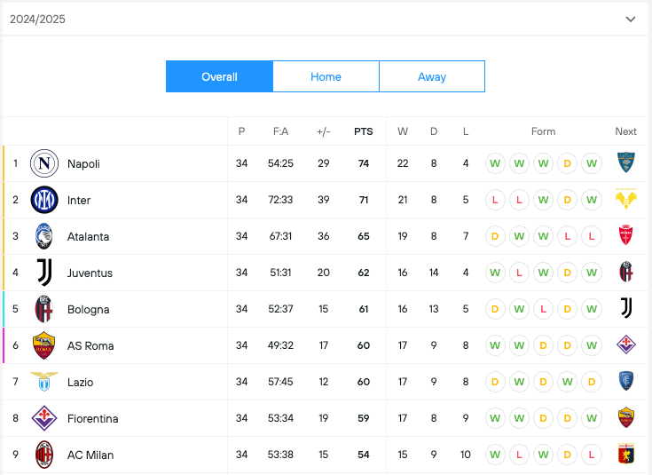652x475 pixels.
Task: Click the Juventus logo in row four
Action: [44, 273]
